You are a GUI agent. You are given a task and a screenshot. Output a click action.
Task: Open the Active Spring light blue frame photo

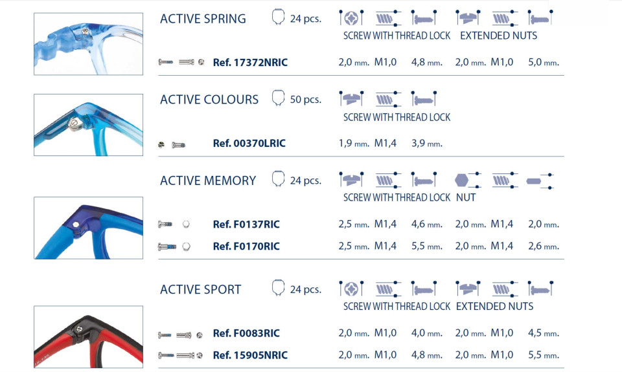pos(88,44)
